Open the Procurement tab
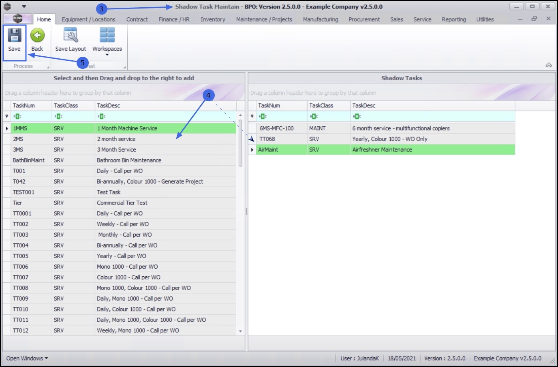This screenshot has width=558, height=367. click(364, 19)
